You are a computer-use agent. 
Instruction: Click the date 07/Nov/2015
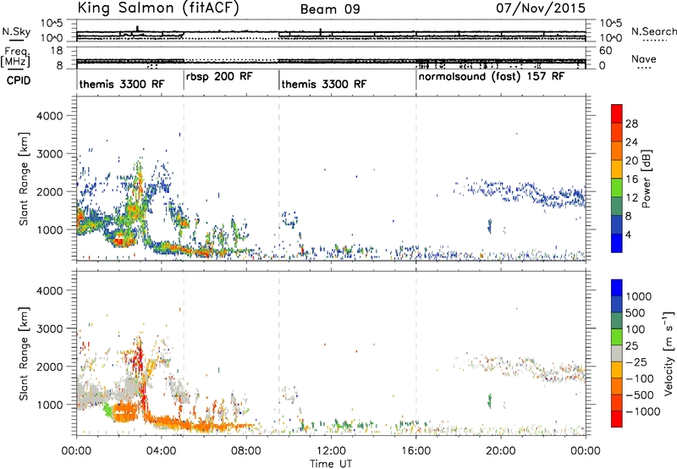541,8
